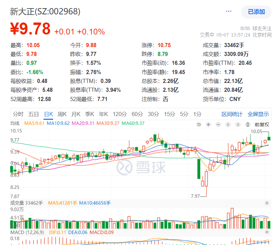Click the 8056 球友关注 follower count
Viewport: 273px width, 245px height.
point(256,28)
